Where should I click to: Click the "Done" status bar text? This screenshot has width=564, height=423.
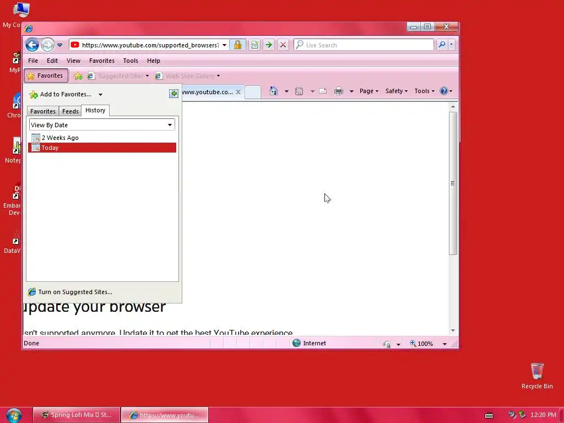point(31,343)
